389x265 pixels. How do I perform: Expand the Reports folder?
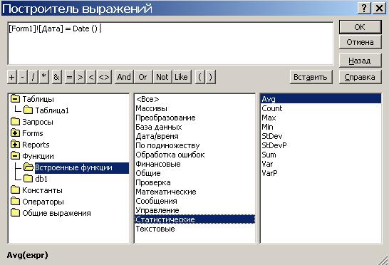(15, 145)
